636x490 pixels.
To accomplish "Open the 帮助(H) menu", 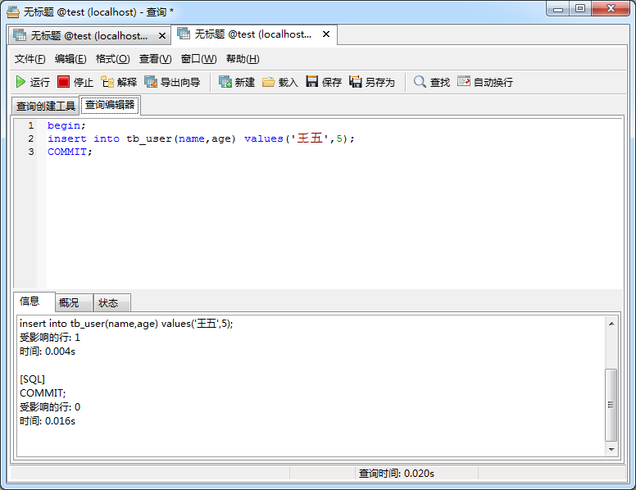I will point(243,59).
